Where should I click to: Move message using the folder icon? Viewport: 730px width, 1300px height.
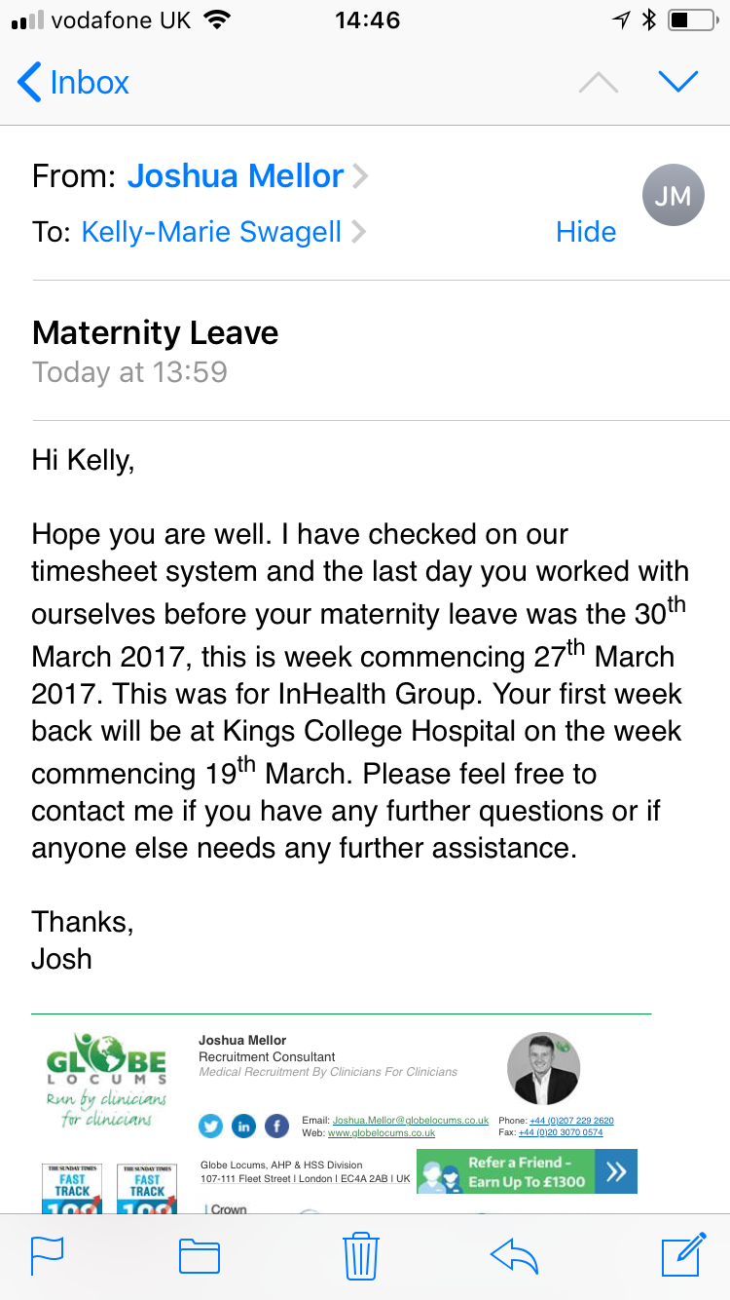[200, 1255]
